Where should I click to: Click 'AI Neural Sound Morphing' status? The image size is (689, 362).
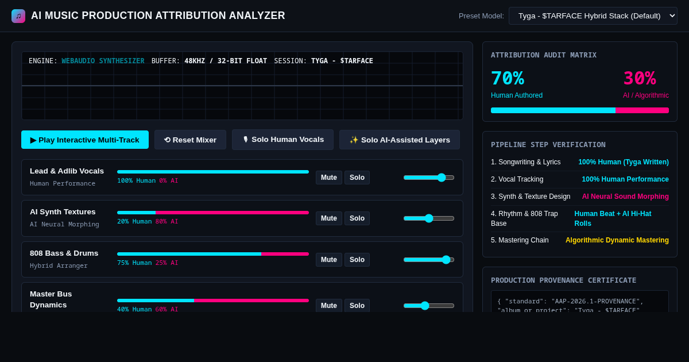tap(625, 197)
